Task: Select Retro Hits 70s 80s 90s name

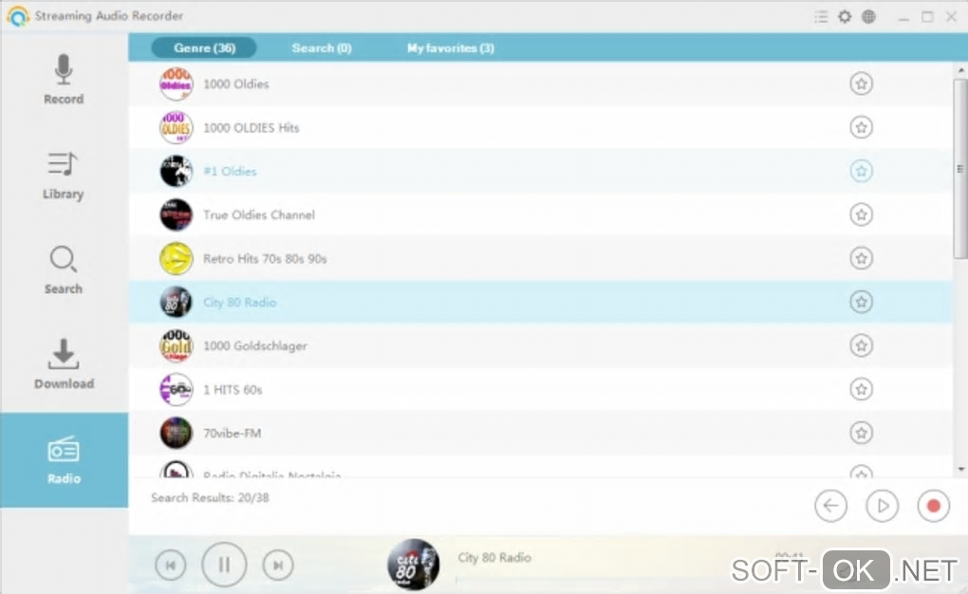Action: [265, 259]
